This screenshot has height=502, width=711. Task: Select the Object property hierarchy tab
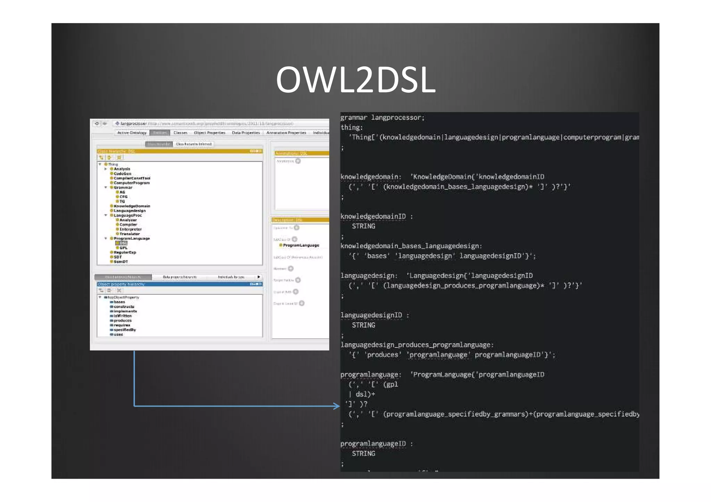(x=123, y=277)
